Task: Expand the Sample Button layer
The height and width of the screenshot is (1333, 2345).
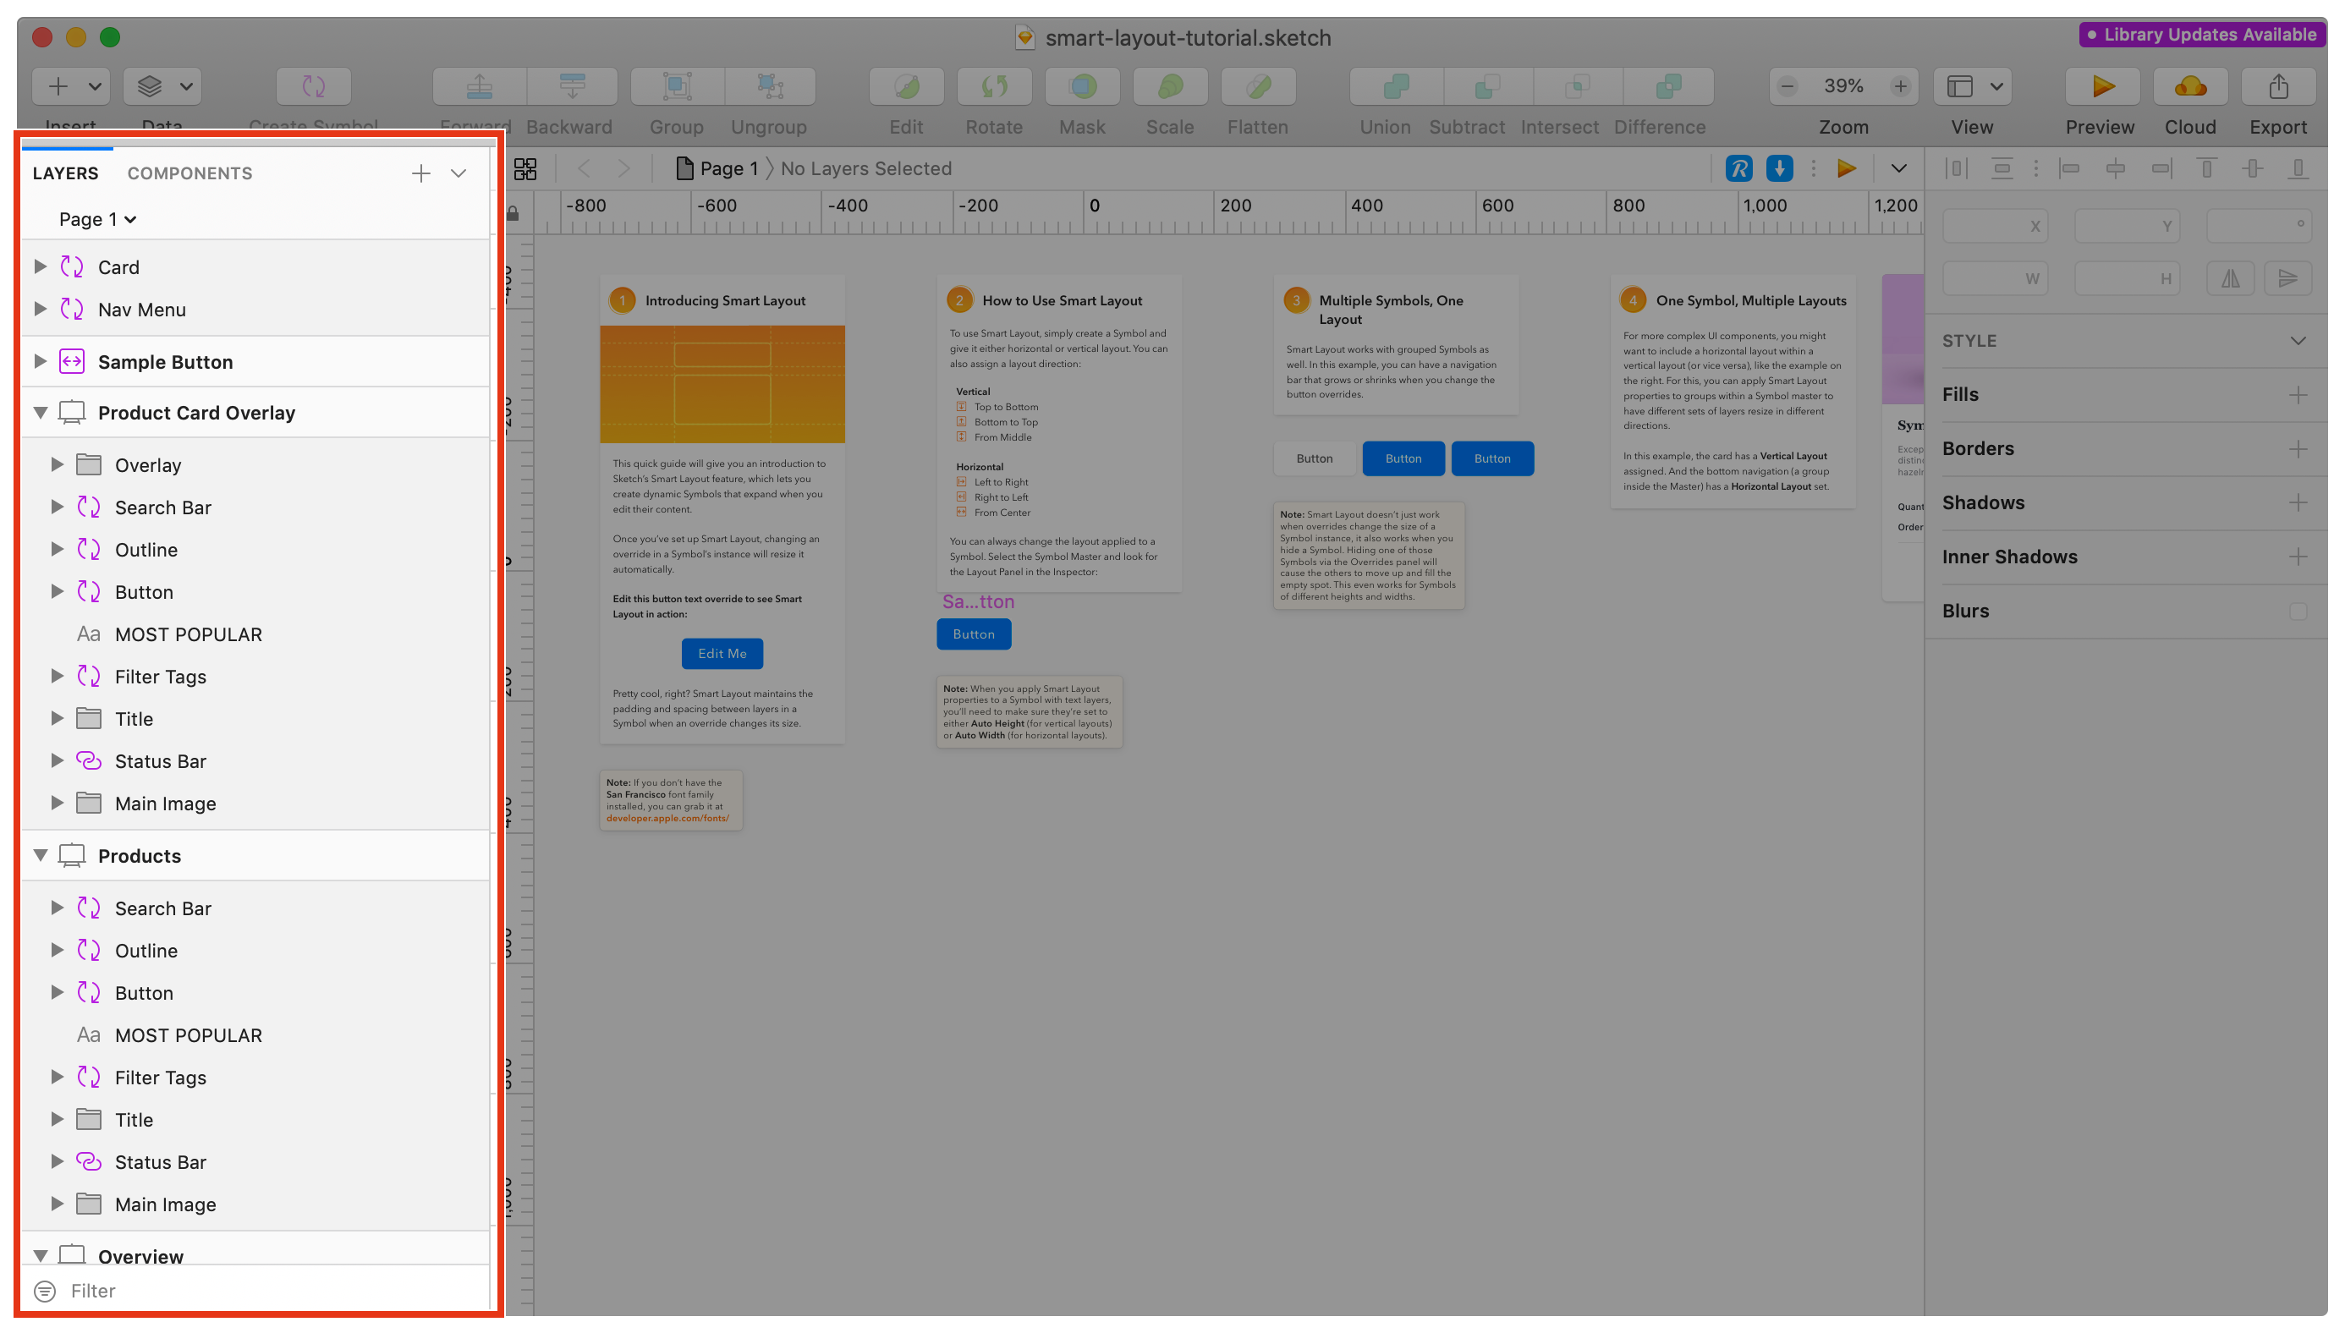Action: (41, 360)
